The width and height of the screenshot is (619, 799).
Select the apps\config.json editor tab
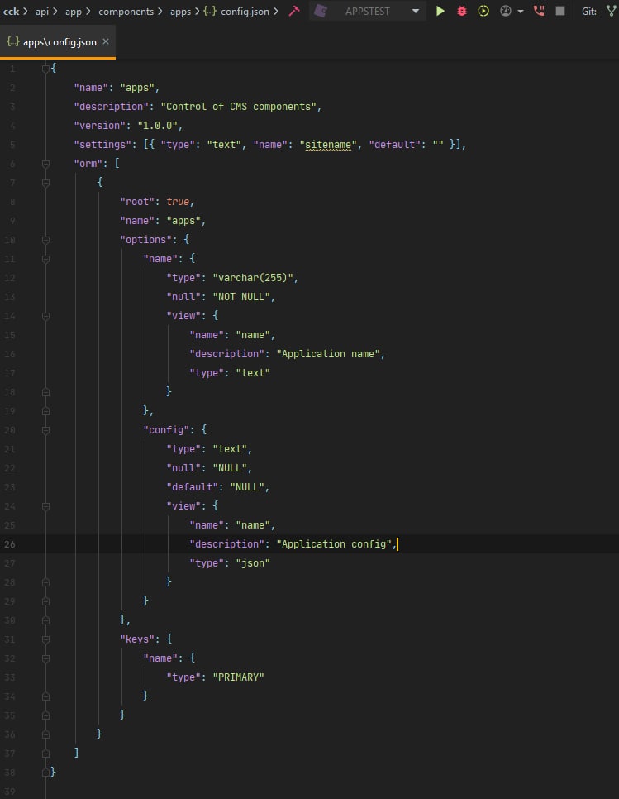[x=58, y=42]
